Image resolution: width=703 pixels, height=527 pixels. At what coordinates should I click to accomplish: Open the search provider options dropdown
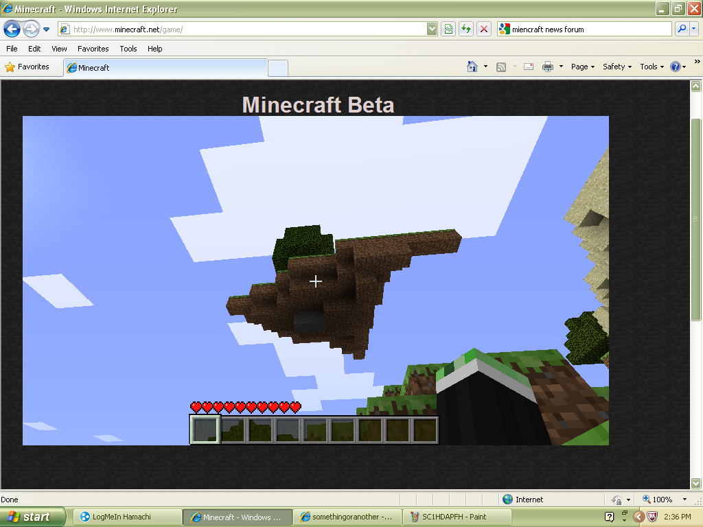[693, 29]
